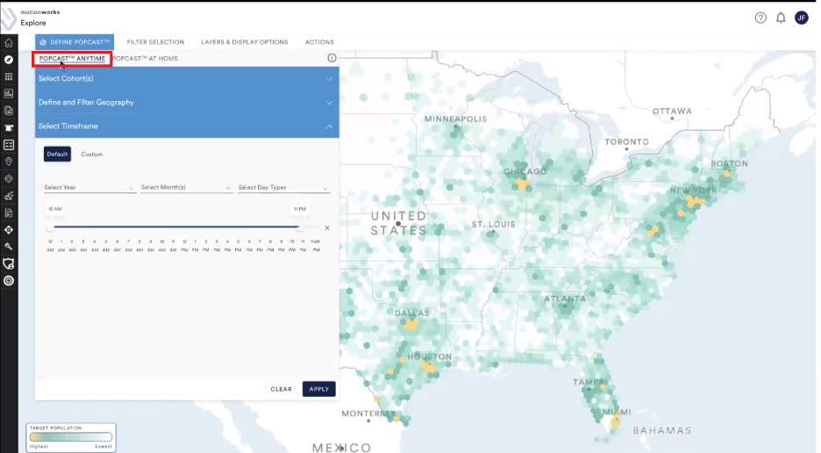Click the Ottawa label on map
Screen dimensions: 821x453
pyautogui.click(x=672, y=111)
